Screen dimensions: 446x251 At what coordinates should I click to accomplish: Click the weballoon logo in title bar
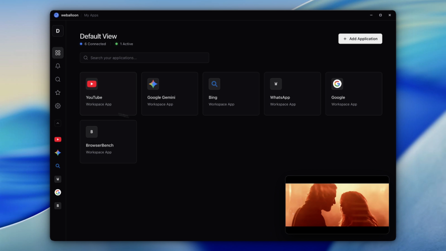tap(56, 15)
